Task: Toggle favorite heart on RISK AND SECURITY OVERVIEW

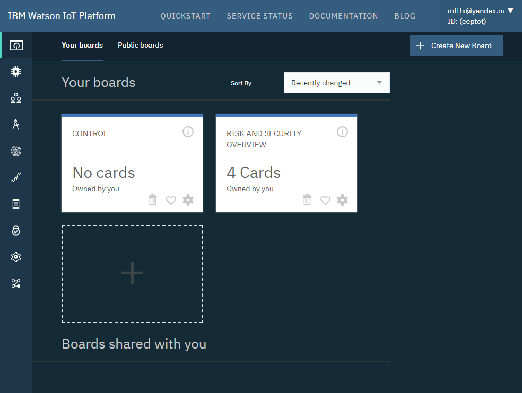Action: (x=325, y=200)
